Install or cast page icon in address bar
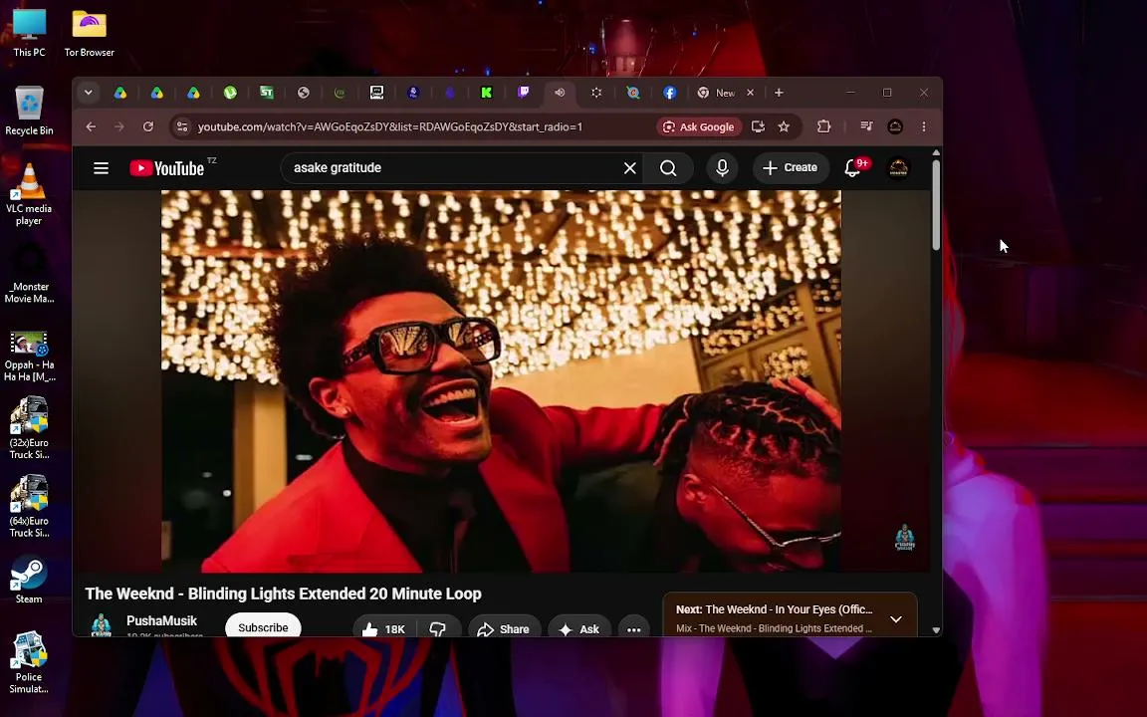1147x717 pixels. [x=758, y=126]
